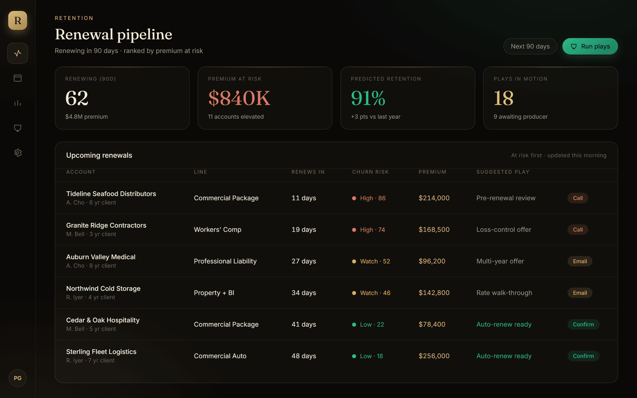Screen dimensions: 637x398
Task: Click the PG user avatar
Action: click(18, 378)
